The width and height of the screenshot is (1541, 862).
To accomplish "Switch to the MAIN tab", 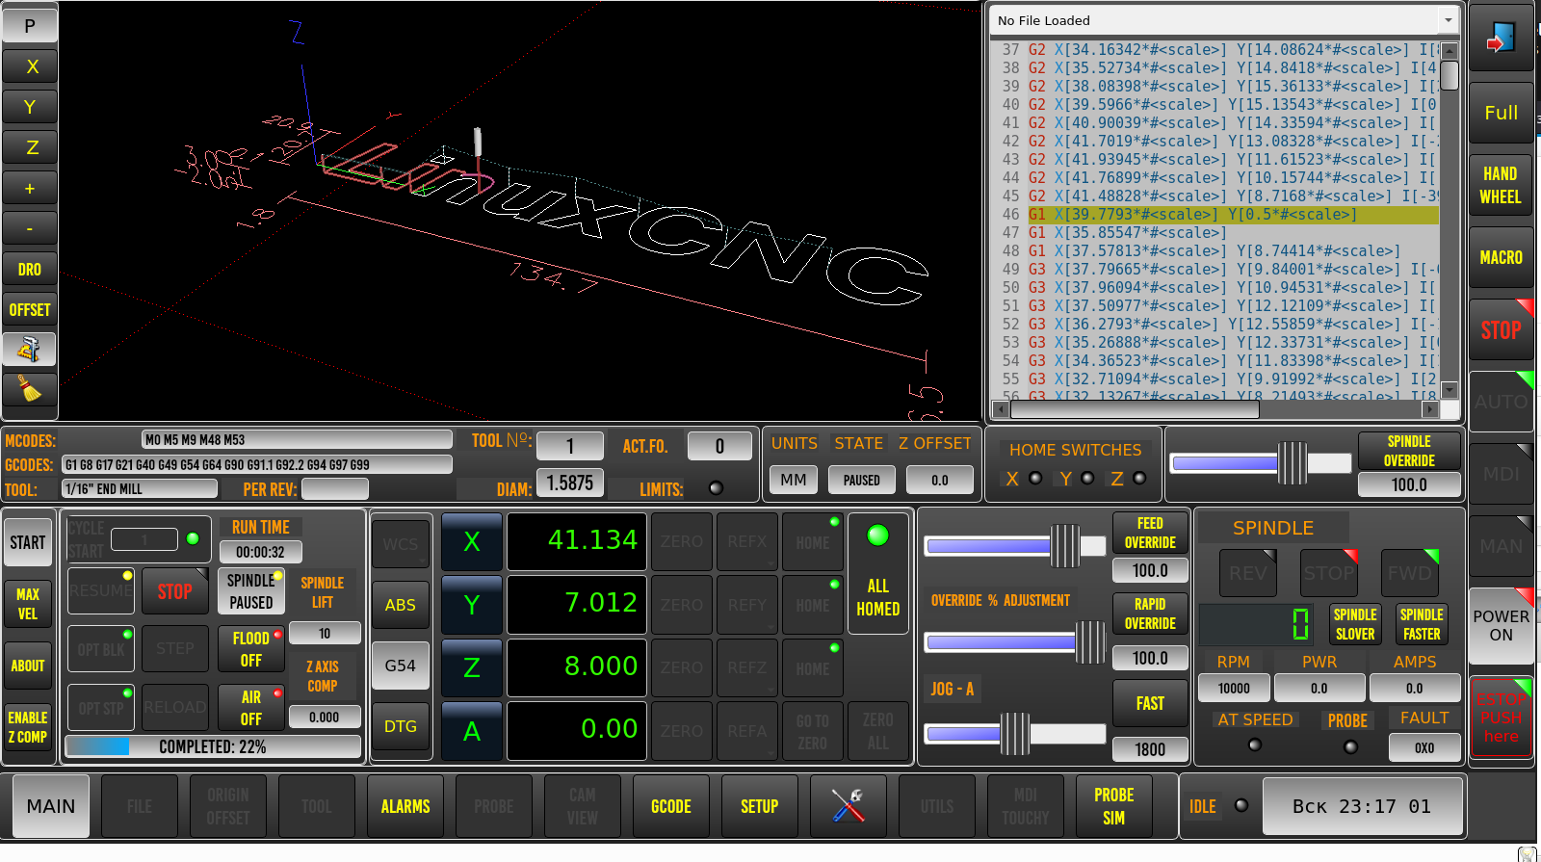I will click(x=51, y=806).
